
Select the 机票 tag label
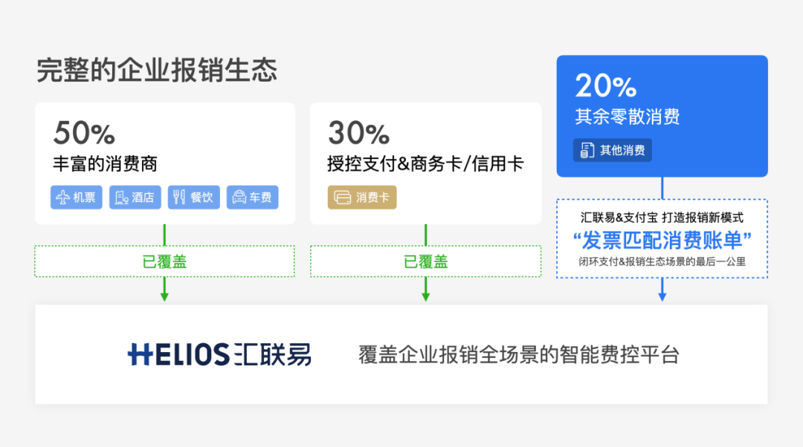(x=84, y=198)
